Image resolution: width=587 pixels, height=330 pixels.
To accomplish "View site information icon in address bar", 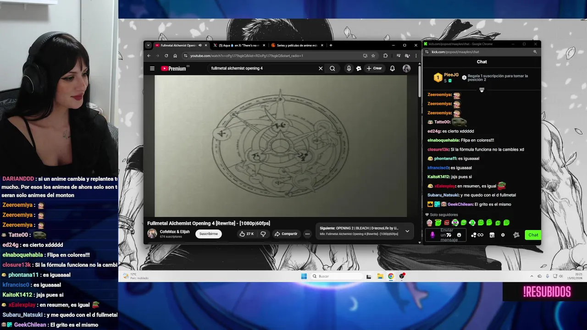I will [x=185, y=56].
